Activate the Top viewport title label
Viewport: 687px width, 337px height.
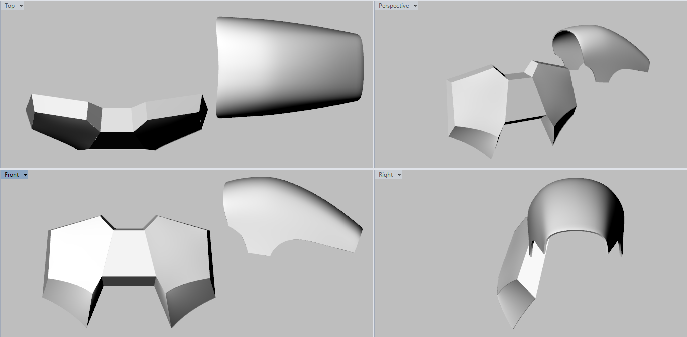click(10, 6)
